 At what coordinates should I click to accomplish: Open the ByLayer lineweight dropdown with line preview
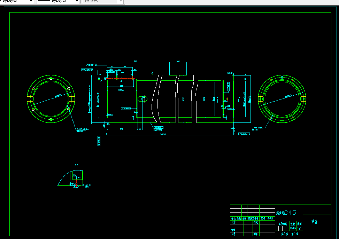(58, 1)
